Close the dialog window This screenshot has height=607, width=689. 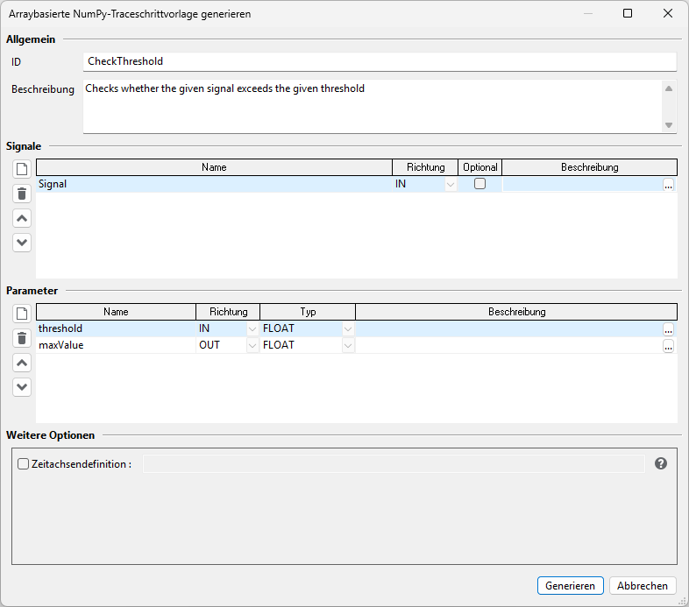tap(667, 14)
